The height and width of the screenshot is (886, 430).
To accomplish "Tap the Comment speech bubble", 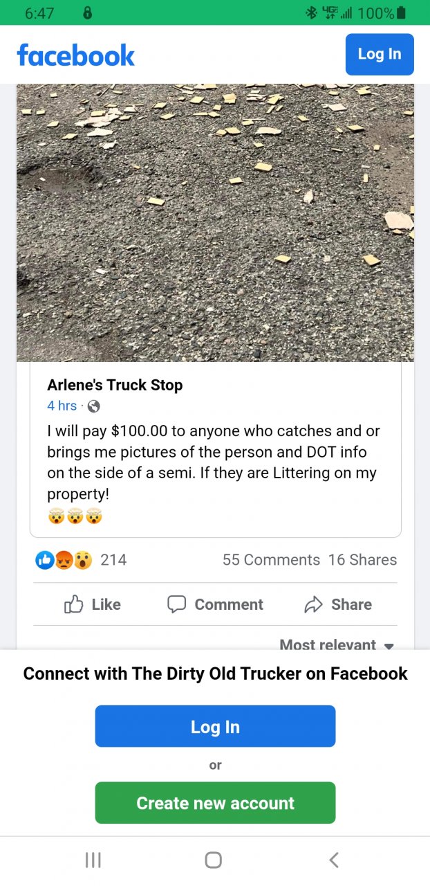I will [x=215, y=604].
